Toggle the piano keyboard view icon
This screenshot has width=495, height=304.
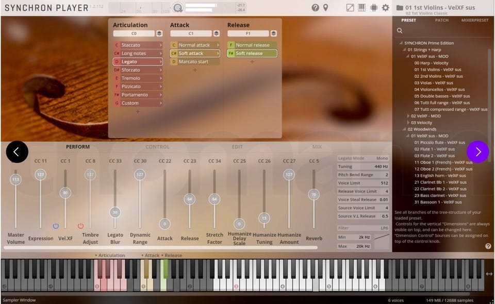(x=362, y=8)
